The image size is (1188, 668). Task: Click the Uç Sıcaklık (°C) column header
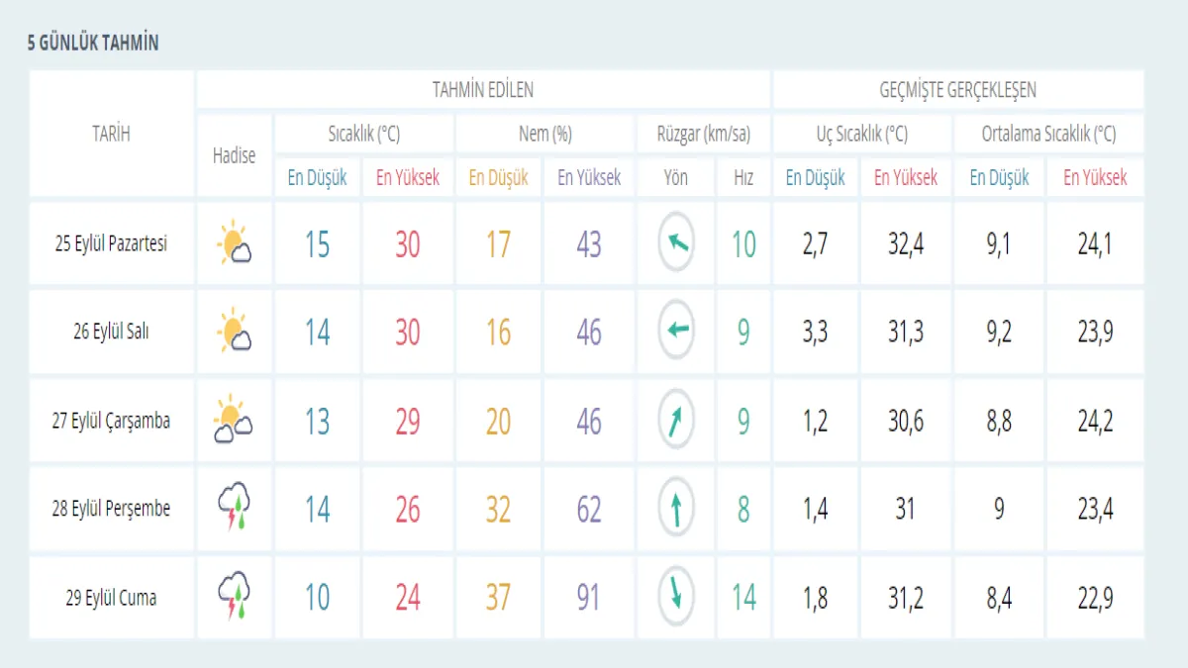point(861,134)
